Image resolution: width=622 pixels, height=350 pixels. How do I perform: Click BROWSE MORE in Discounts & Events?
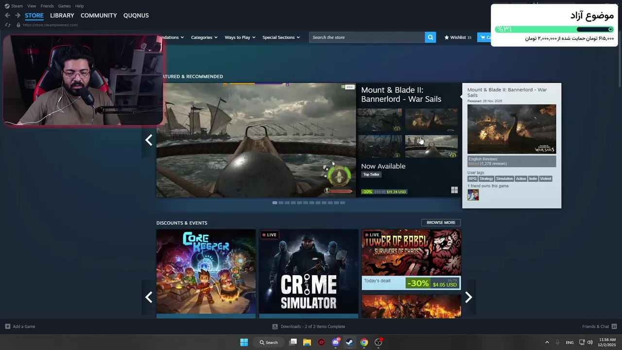[441, 223]
